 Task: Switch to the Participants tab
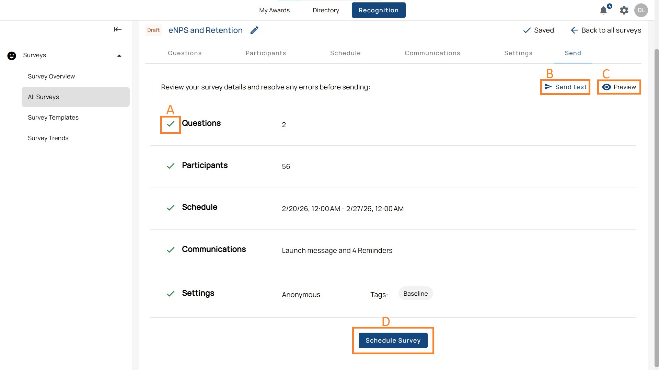click(x=266, y=53)
